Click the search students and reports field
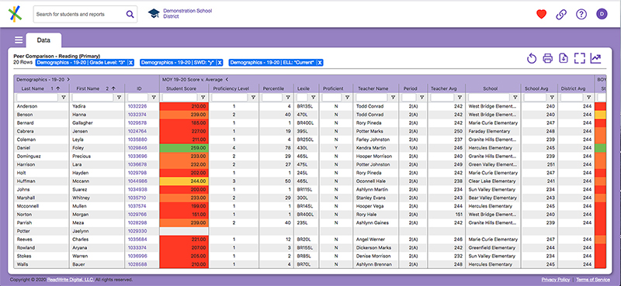This screenshot has width=621, height=286. coord(80,14)
